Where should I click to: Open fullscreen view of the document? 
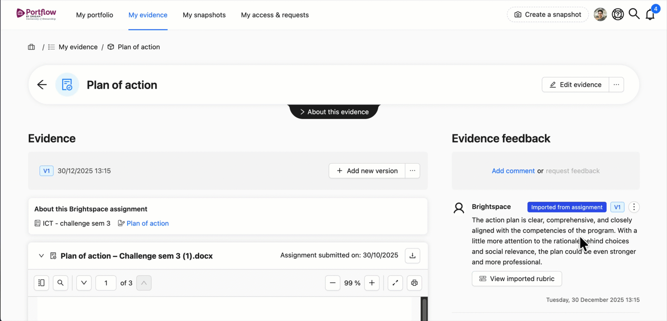(395, 283)
